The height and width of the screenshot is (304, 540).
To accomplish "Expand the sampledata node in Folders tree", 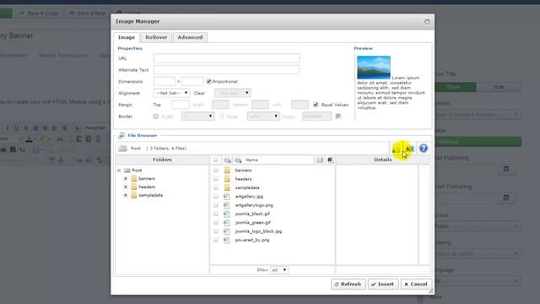I will tap(126, 195).
